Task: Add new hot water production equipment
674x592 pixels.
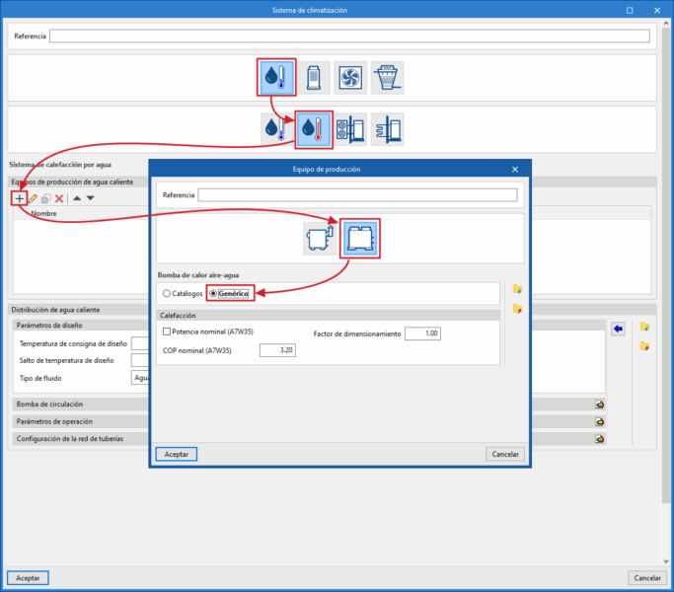Action: click(19, 198)
